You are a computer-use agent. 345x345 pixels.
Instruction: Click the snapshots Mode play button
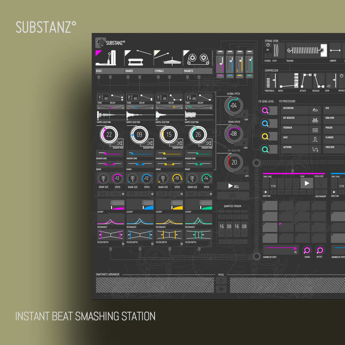(221, 289)
